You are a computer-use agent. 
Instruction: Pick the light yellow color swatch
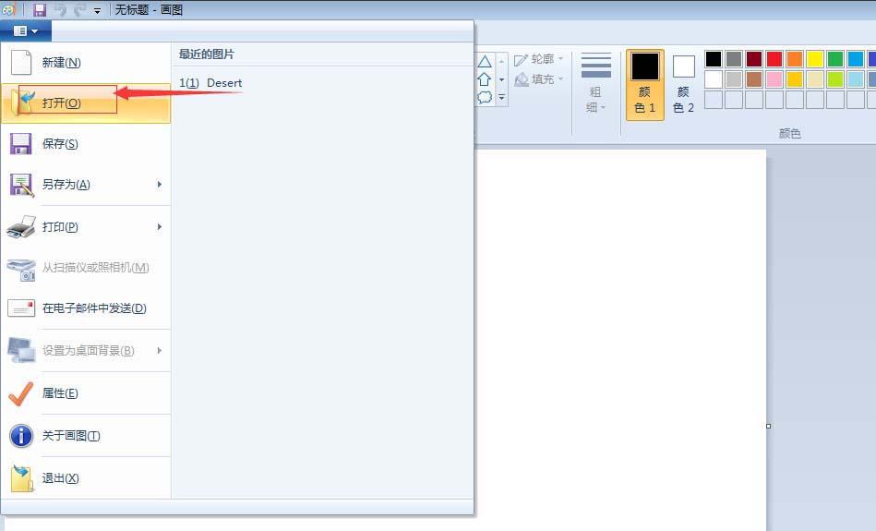815,79
